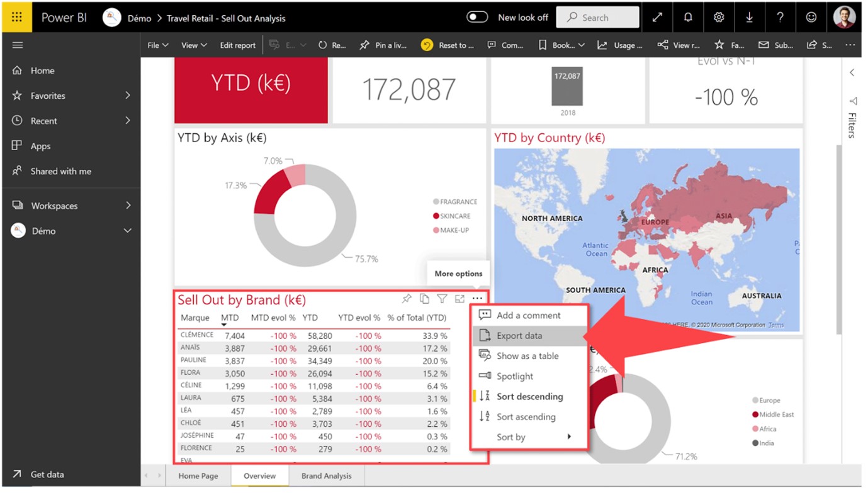This screenshot has width=868, height=493.
Task: Select Sort ascending
Action: click(526, 416)
